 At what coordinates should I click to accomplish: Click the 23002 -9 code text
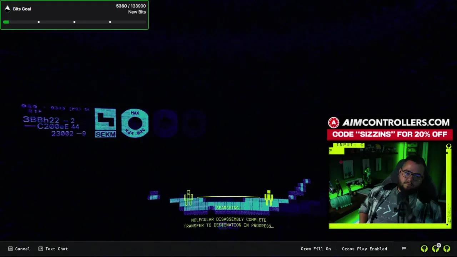tap(69, 133)
